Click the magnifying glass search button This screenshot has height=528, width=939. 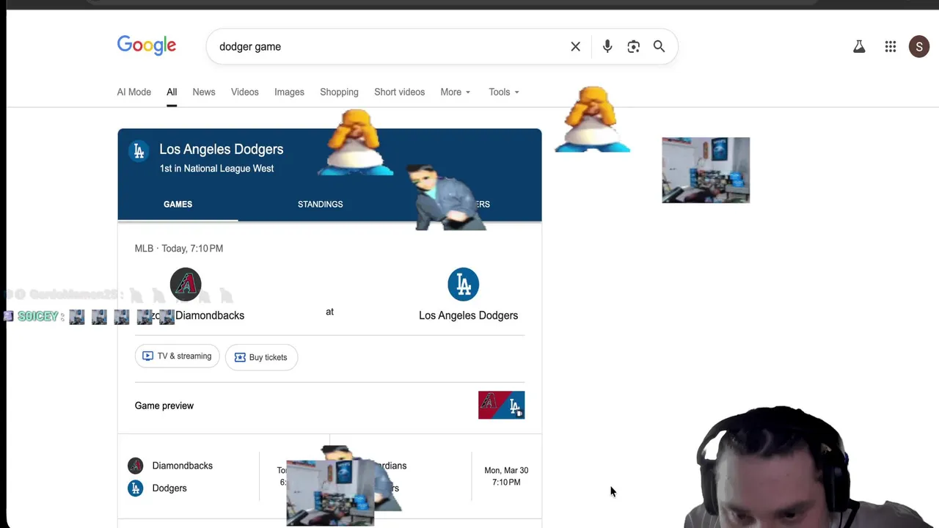pyautogui.click(x=660, y=46)
